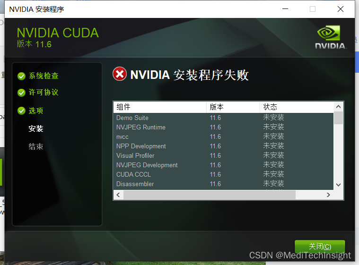359x265 pixels.
Task: Click the 关闭(C) close button
Action: pyautogui.click(x=320, y=247)
